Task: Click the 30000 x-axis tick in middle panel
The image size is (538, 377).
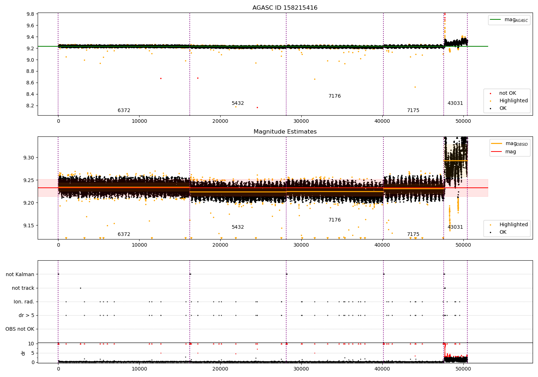Action: [x=301, y=245]
